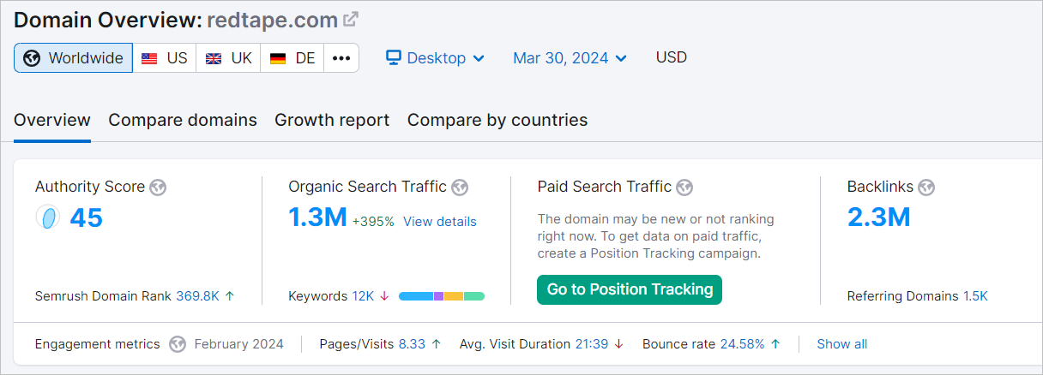Click globe icon beside Paid Search Traffic
This screenshot has width=1043, height=375.
(684, 187)
